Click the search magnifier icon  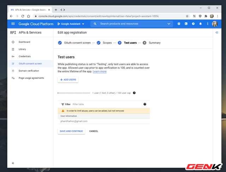coord(95,24)
